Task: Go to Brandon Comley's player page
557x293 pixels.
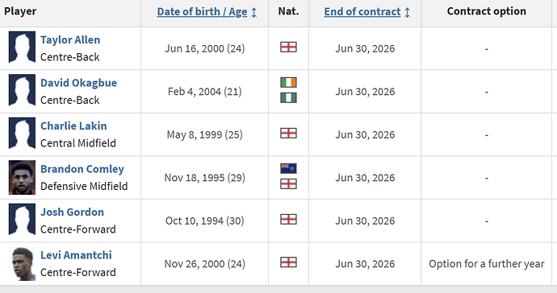Action: coord(82,169)
